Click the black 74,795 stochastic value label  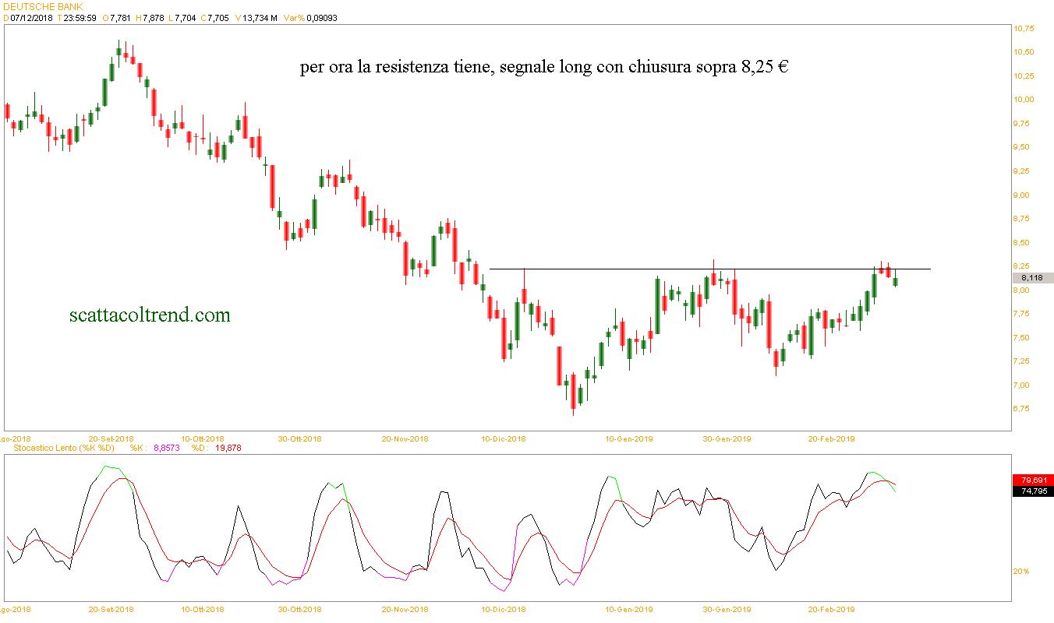pyautogui.click(x=1032, y=491)
